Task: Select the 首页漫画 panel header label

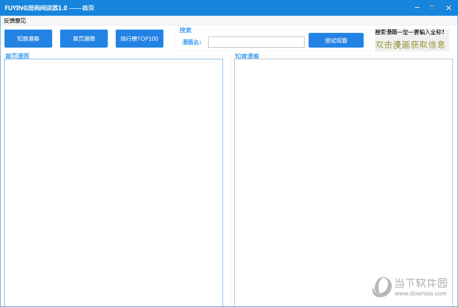Action: (x=17, y=56)
